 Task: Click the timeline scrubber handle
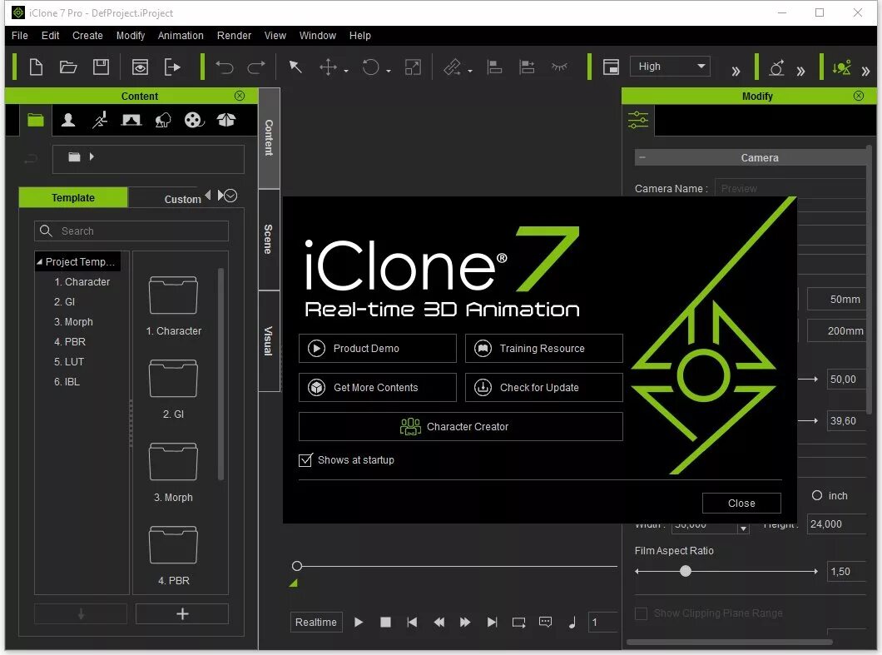(x=297, y=565)
